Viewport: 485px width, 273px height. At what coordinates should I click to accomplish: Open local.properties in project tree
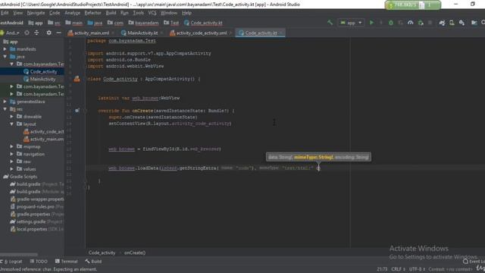32,229
